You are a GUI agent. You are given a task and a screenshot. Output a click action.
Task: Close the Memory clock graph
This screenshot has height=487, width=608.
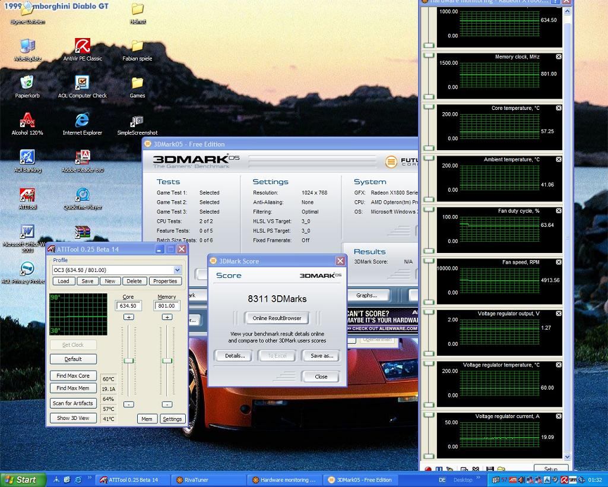tap(559, 56)
